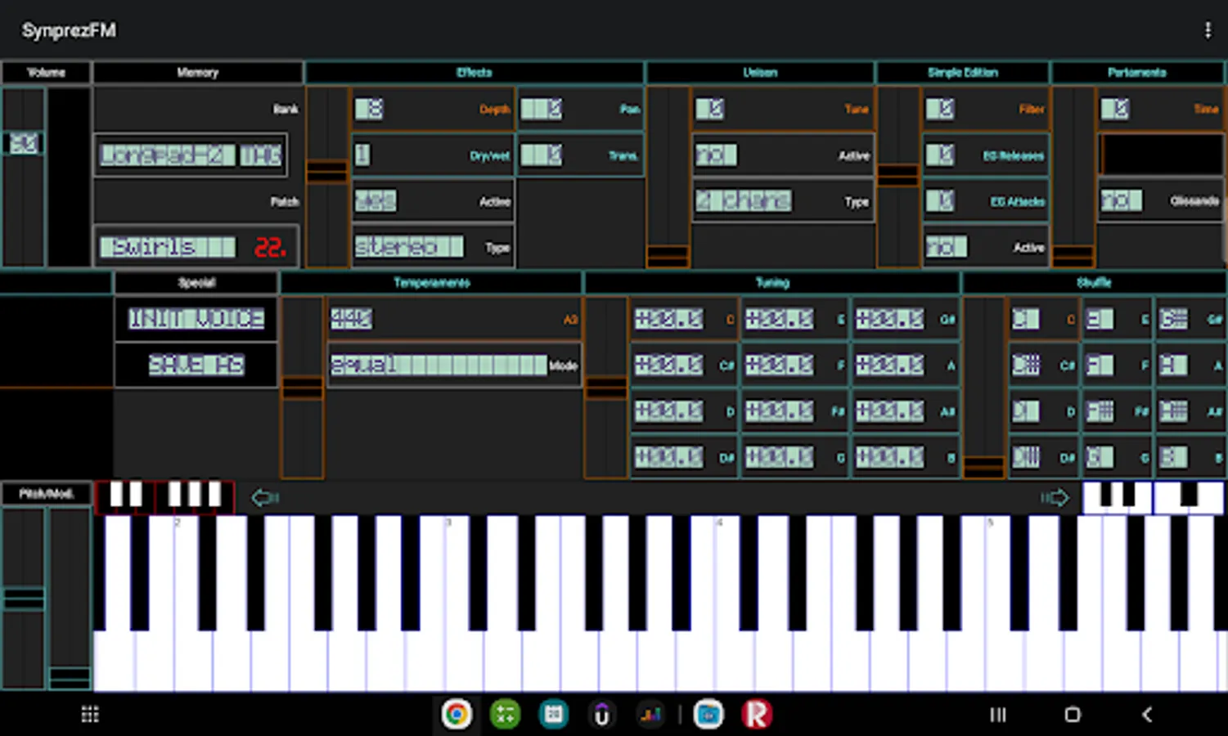Toggle the Effects Active yes field

click(376, 201)
